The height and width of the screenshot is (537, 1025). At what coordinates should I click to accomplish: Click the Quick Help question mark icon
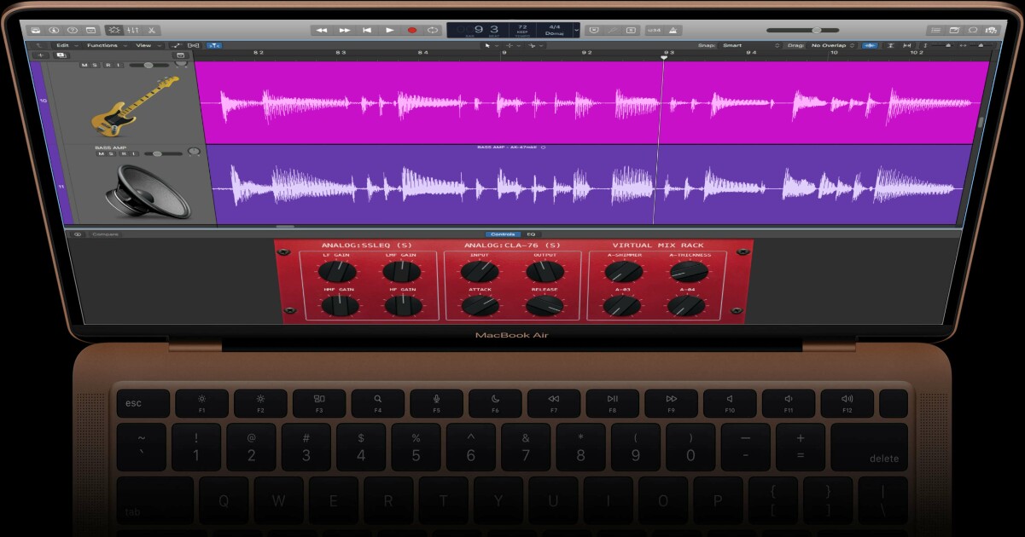click(73, 30)
